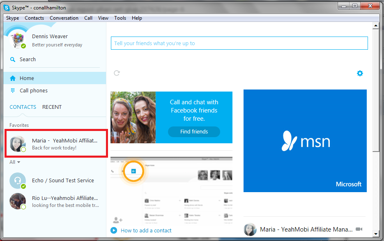This screenshot has height=241, width=384.
Task: Open the Call menu
Action: (x=88, y=18)
